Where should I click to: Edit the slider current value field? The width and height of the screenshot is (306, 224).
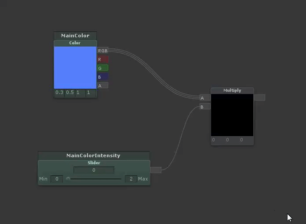pos(94,170)
